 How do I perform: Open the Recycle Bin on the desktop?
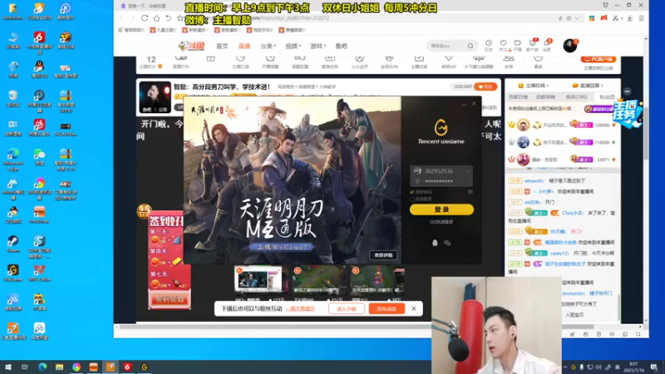(x=12, y=98)
